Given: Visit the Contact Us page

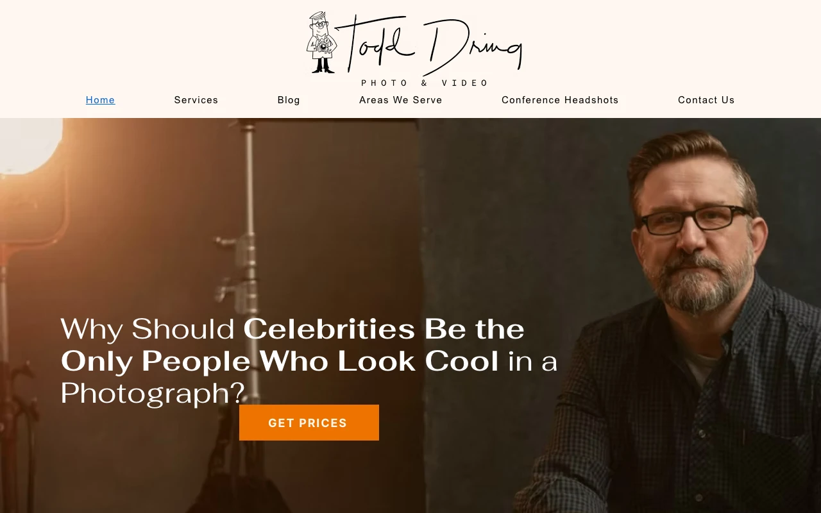Looking at the screenshot, I should pos(706,100).
